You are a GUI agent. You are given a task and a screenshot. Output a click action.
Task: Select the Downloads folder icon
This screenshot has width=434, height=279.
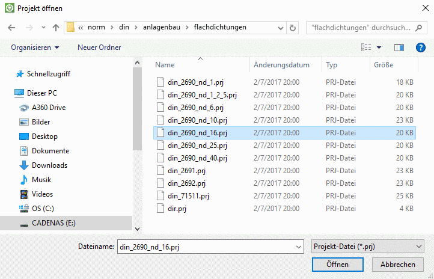pyautogui.click(x=24, y=165)
